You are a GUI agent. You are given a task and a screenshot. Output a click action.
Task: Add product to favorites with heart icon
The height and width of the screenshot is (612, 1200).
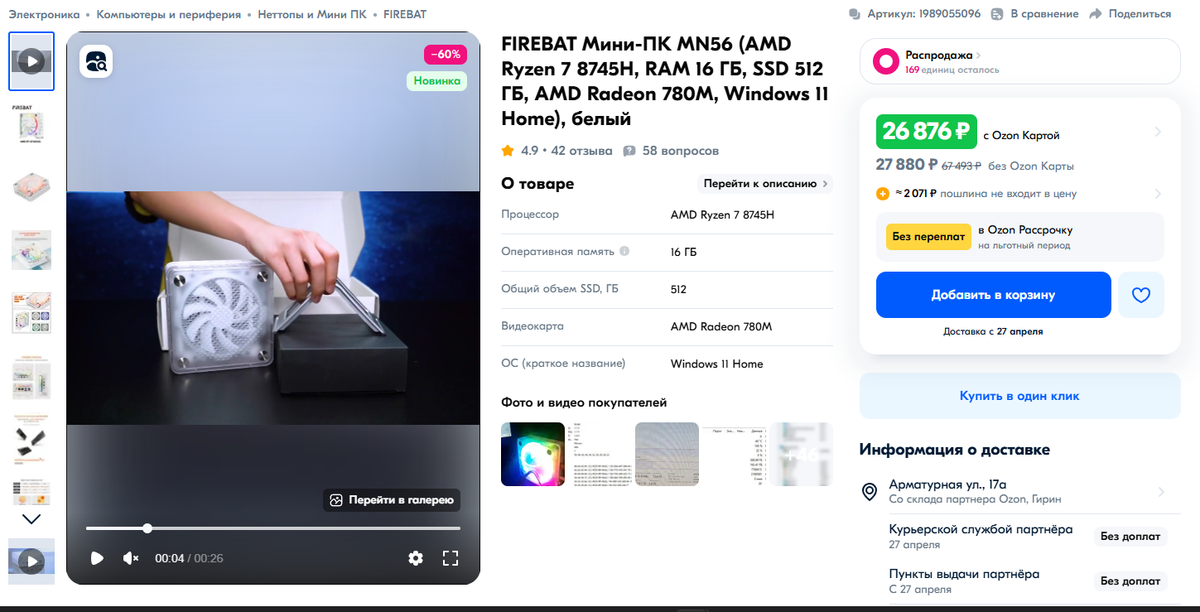point(1141,295)
